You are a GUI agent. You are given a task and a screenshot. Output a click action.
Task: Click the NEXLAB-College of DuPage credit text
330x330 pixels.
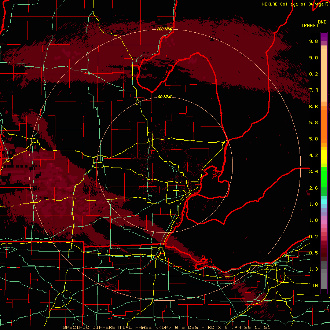coord(295,4)
